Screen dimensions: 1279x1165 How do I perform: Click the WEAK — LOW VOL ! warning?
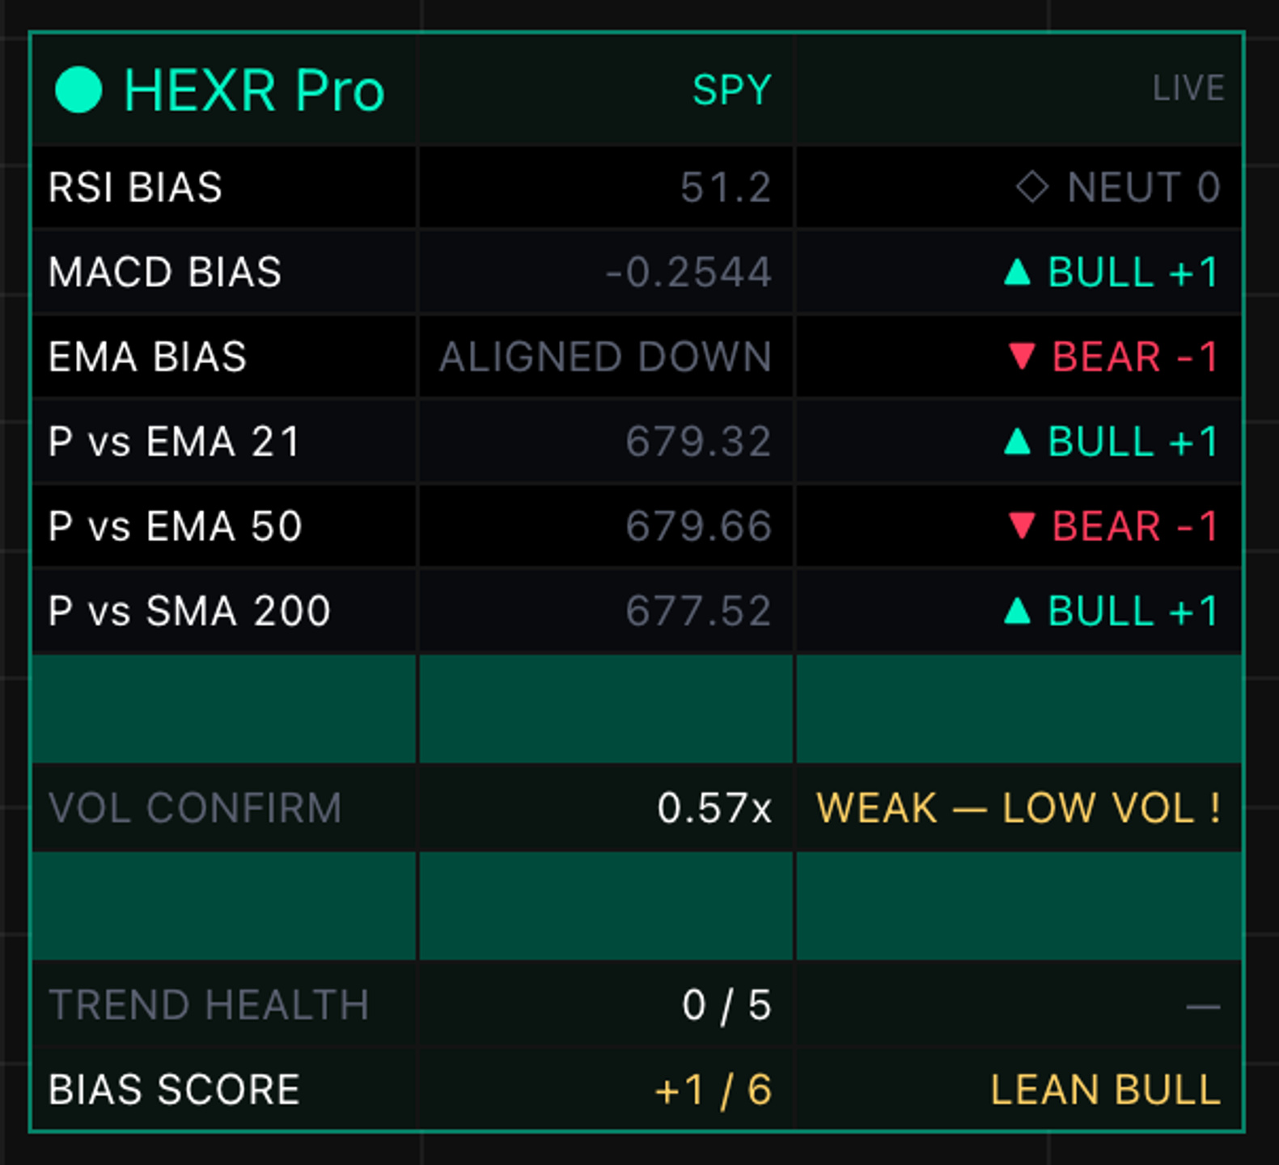click(1019, 808)
